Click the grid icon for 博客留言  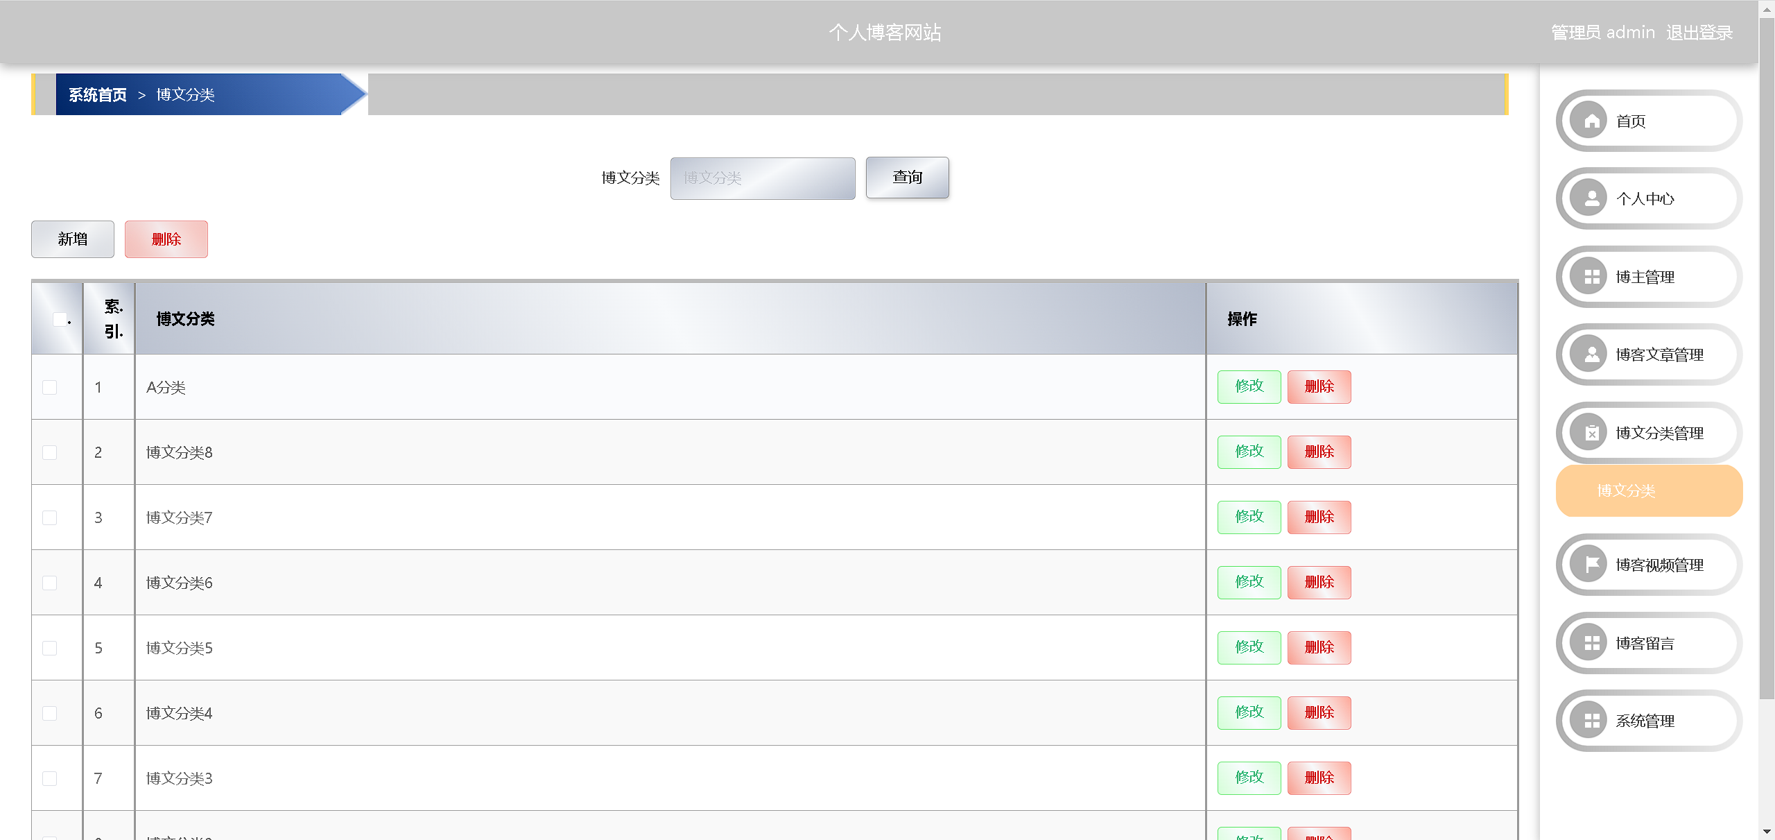point(1592,643)
